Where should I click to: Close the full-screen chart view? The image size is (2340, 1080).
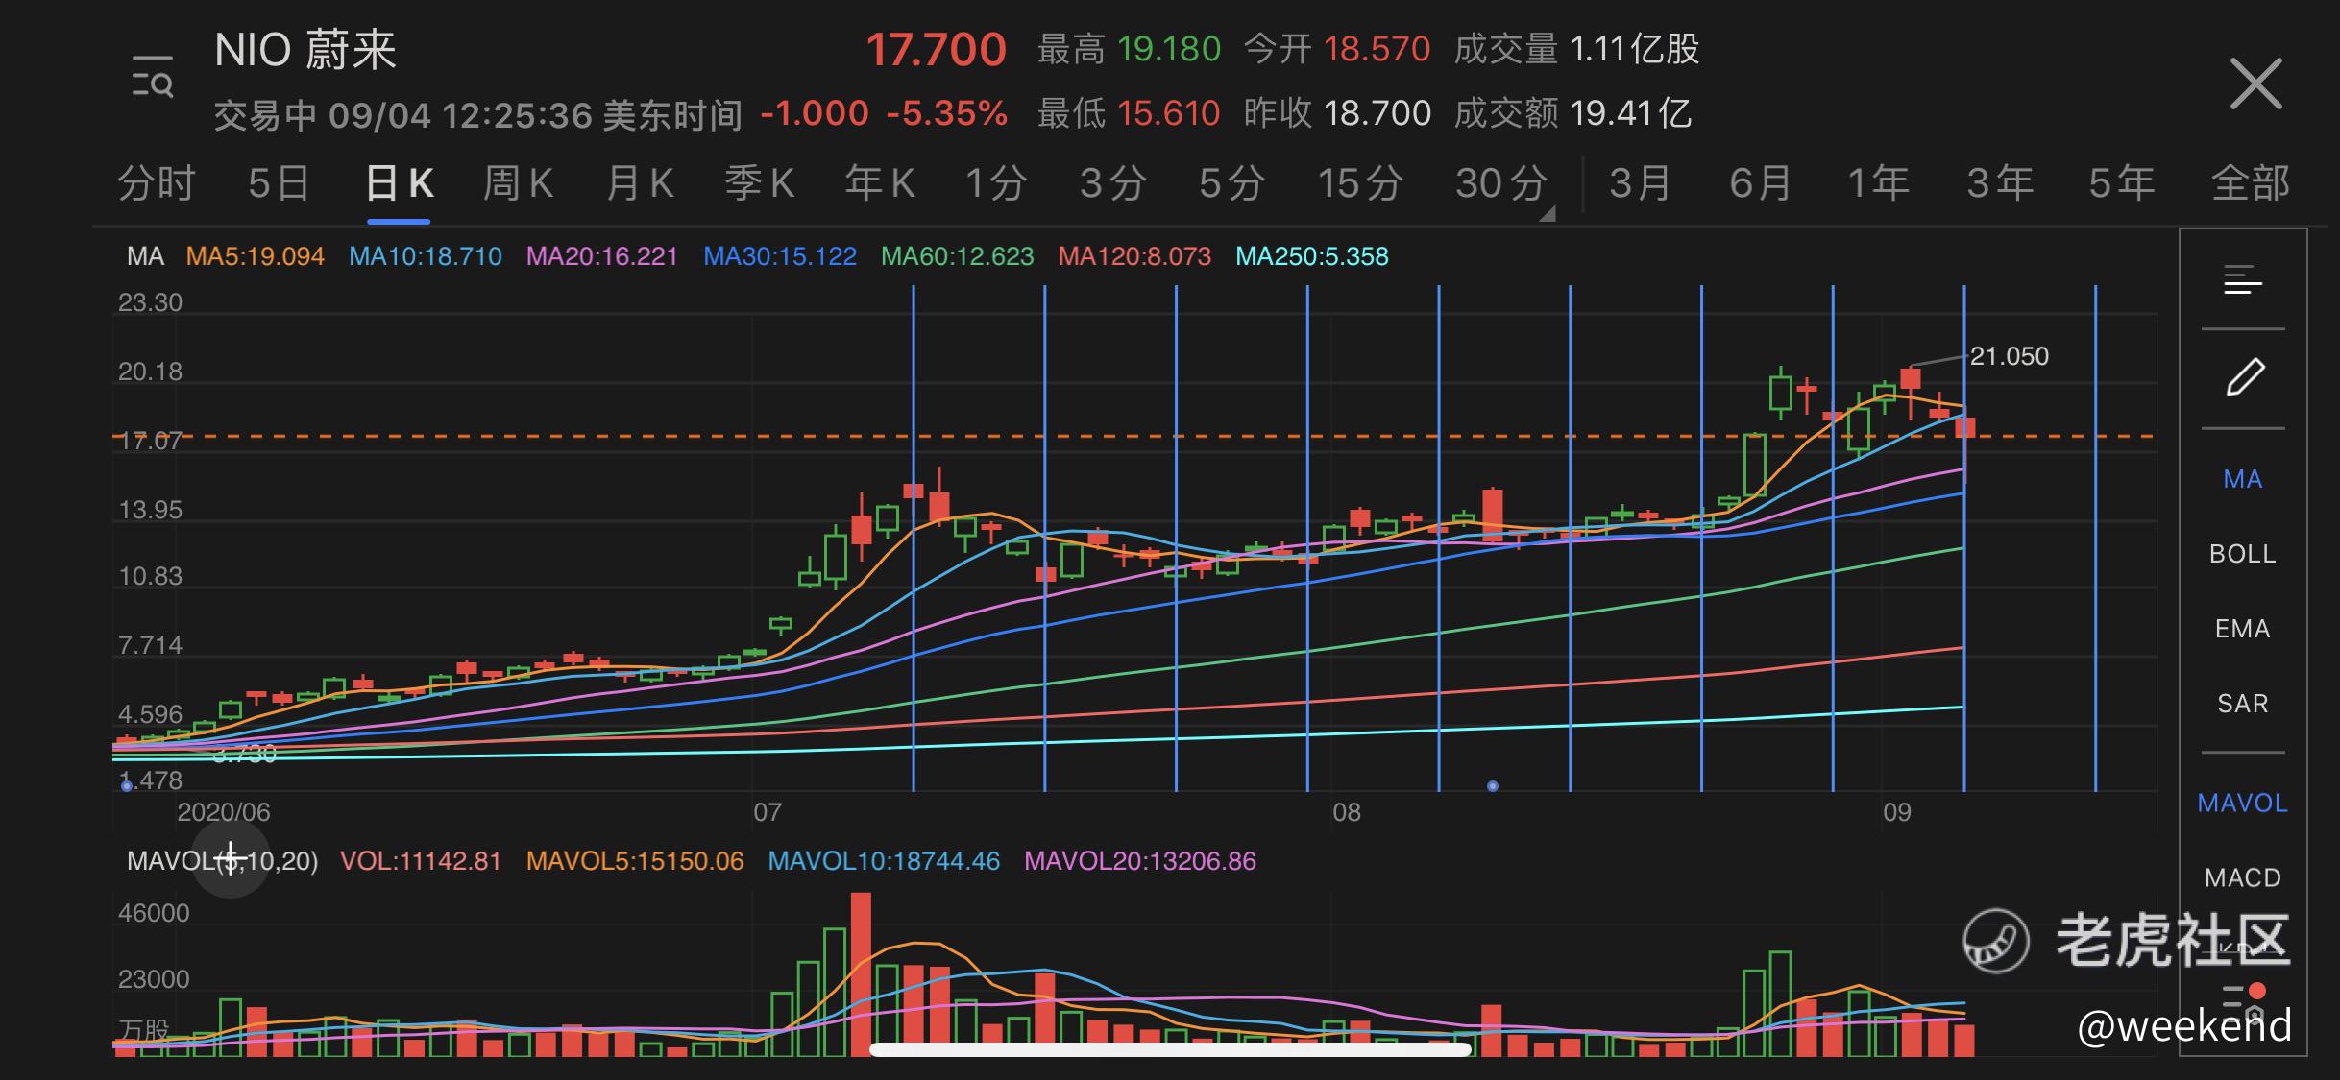[x=2255, y=84]
